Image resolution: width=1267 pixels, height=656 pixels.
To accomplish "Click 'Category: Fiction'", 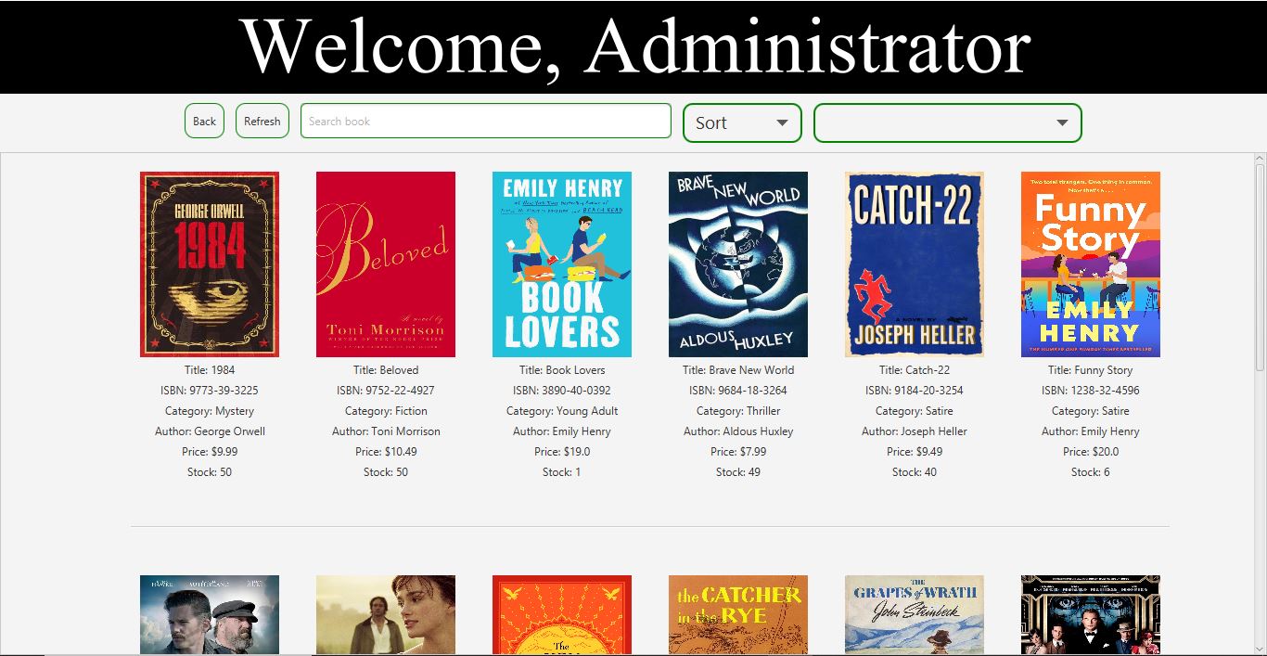I will point(386,411).
